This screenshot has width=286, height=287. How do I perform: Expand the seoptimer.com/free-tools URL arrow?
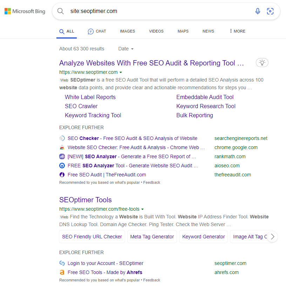[142, 209]
